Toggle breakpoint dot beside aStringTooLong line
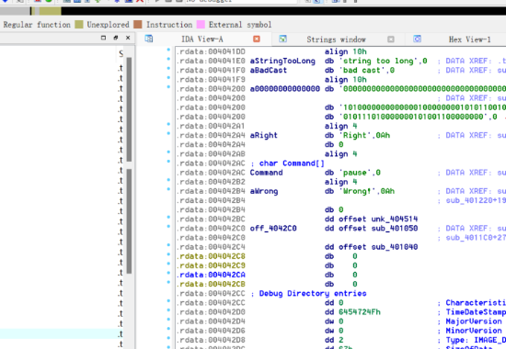This screenshot has height=349, width=506. tap(168, 59)
